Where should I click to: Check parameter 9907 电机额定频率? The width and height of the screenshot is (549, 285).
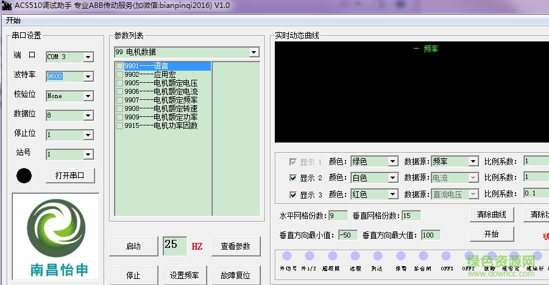pyautogui.click(x=120, y=100)
